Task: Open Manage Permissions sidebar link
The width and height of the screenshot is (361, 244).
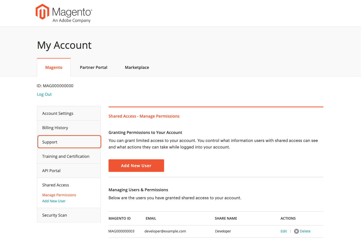Action: click(x=59, y=195)
